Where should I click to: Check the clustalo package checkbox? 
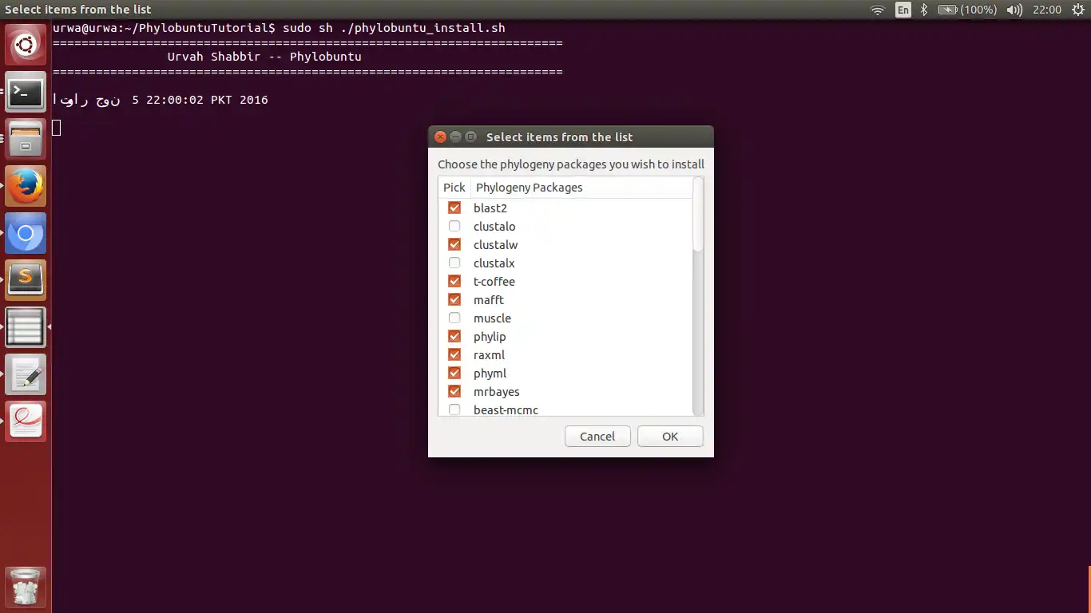454,226
